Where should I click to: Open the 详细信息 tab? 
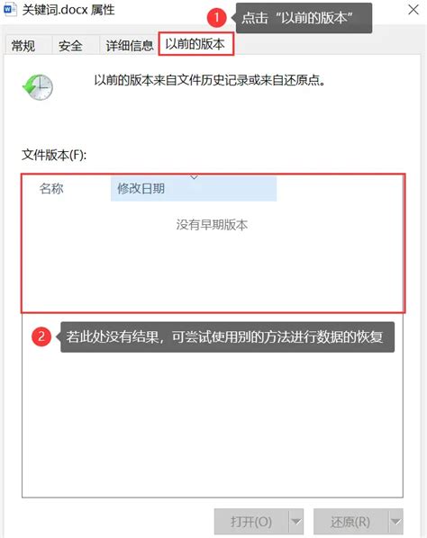(x=129, y=46)
